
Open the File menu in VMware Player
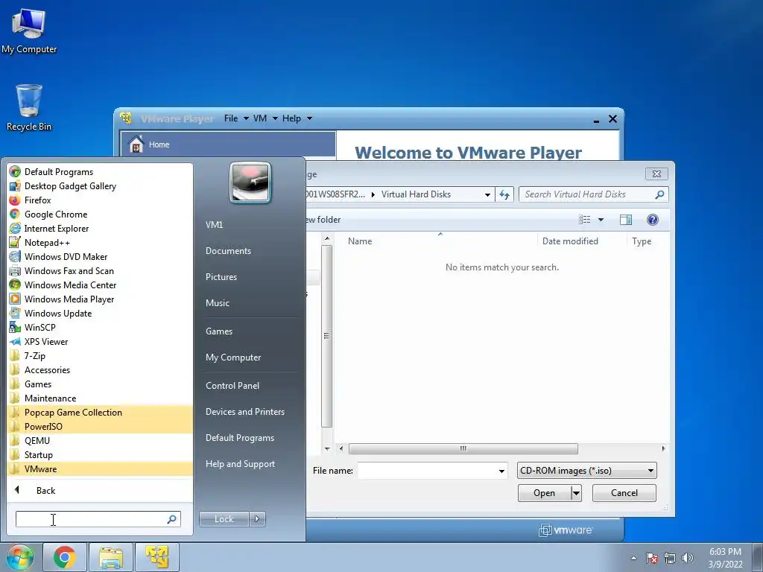236,118
